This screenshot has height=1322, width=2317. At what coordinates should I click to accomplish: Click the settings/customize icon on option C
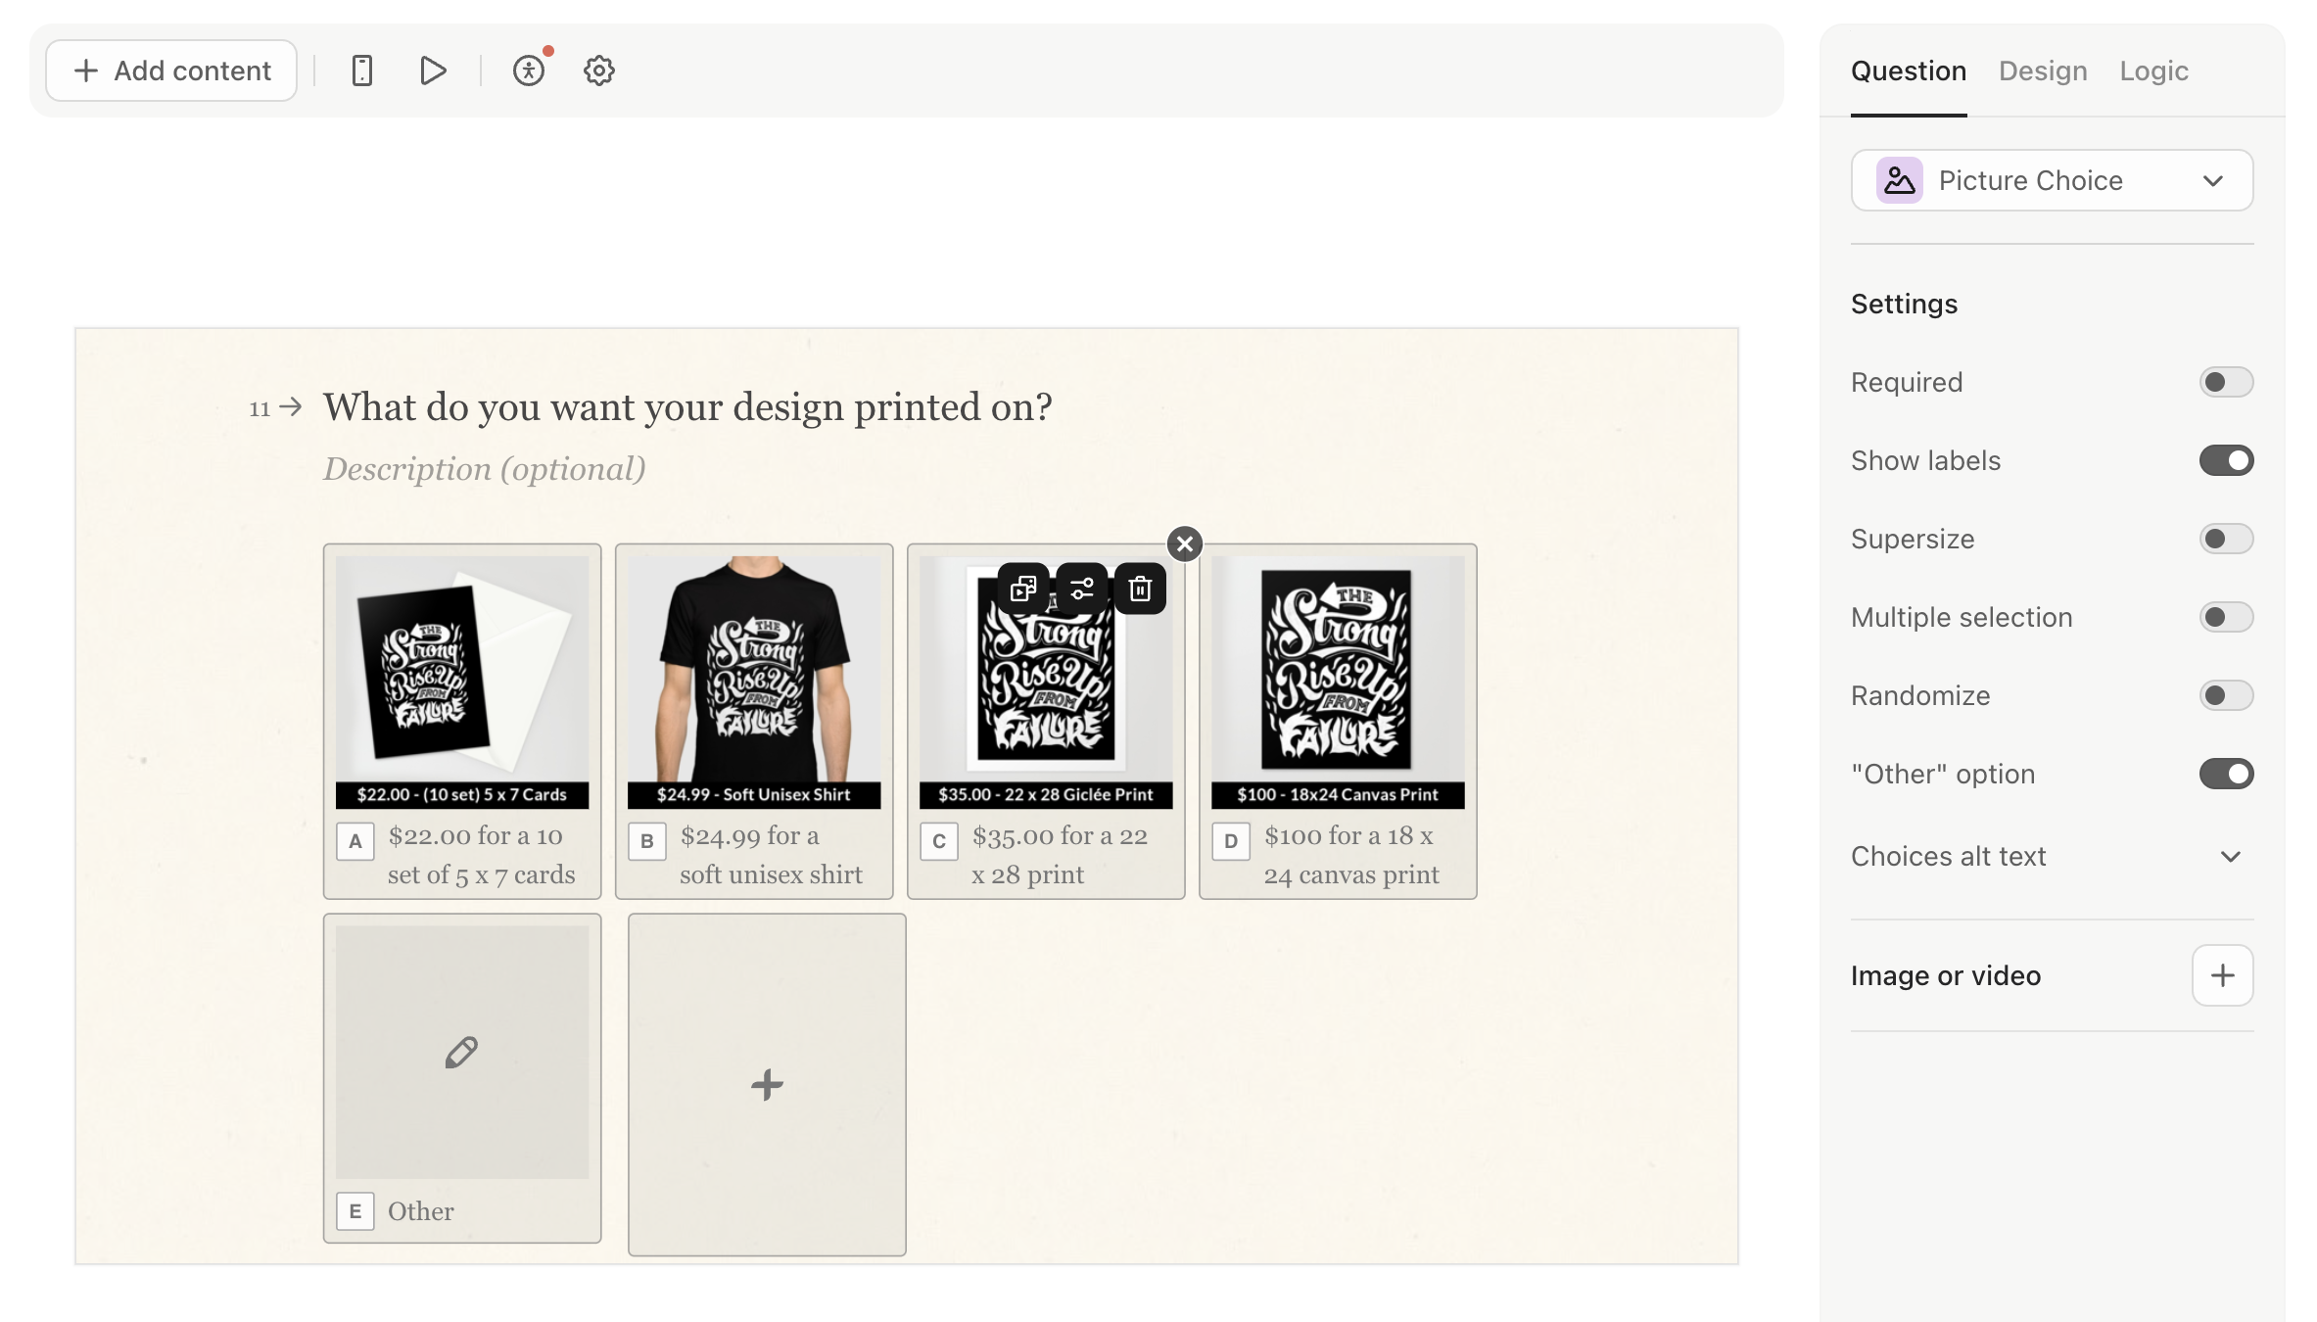1080,590
